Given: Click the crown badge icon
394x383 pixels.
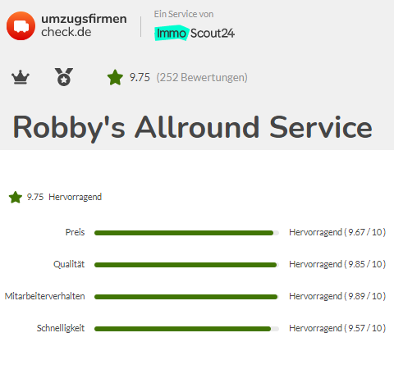Looking at the screenshot, I should [21, 77].
